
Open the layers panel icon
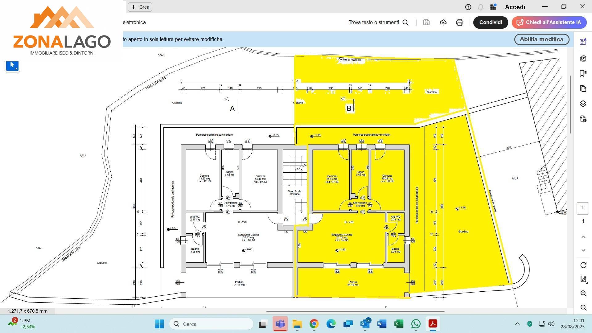coord(583,104)
